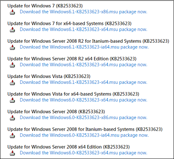Download the Windows6.0-KB2533623-ia64.msu package
Viewport: 174px width, 159px height.
click(x=84, y=135)
